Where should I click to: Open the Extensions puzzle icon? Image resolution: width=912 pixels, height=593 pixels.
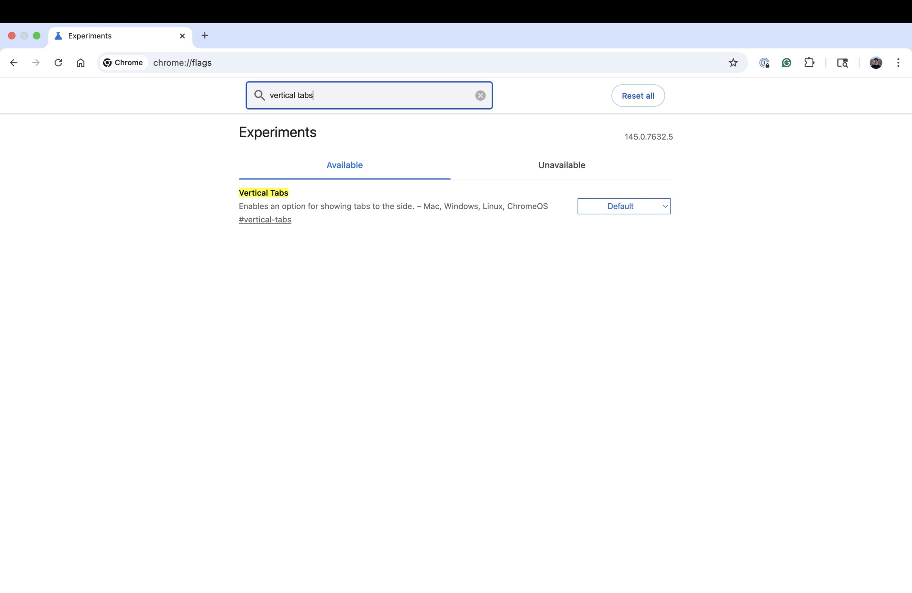click(809, 63)
